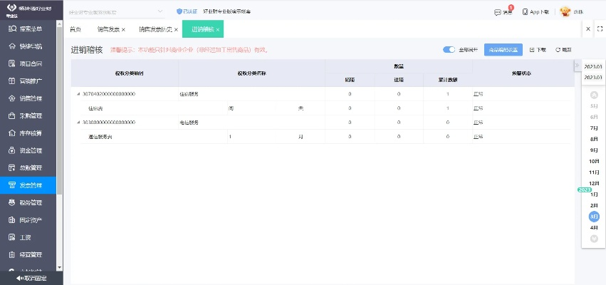
Task: Open 资金管理 in the sidebar
Action: [31, 150]
